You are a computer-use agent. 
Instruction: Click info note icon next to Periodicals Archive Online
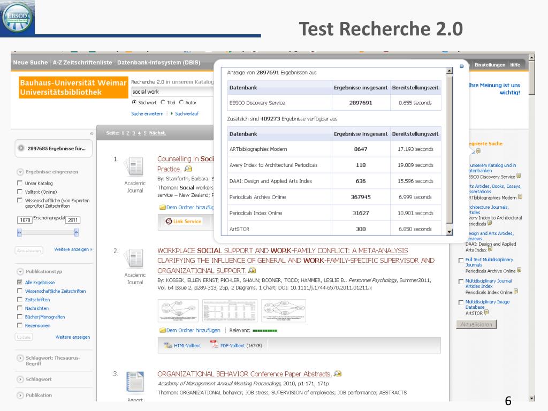519,270
